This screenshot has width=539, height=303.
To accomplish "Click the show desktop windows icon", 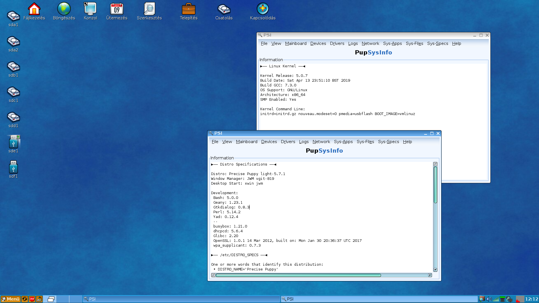I will click(x=51, y=299).
